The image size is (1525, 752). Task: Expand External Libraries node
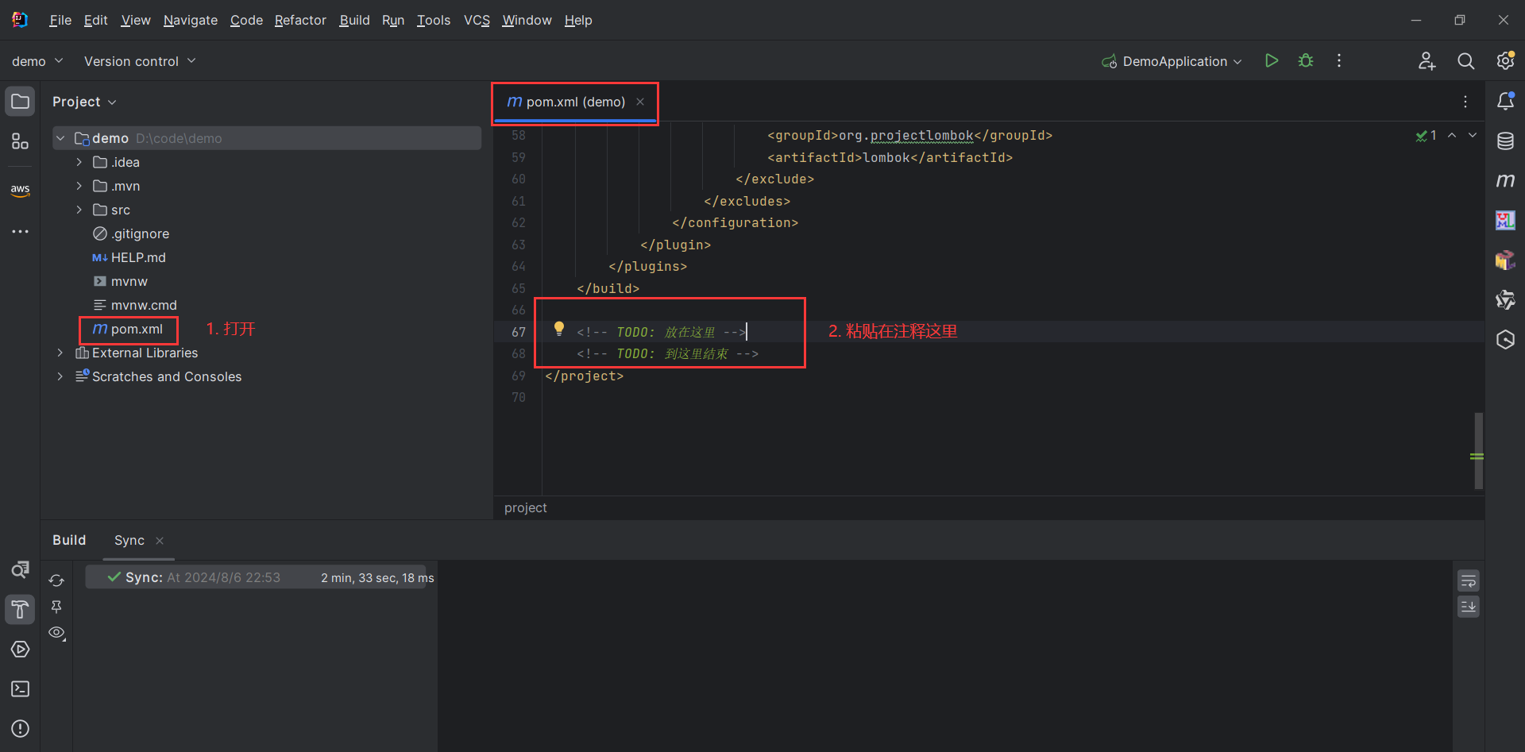point(60,353)
